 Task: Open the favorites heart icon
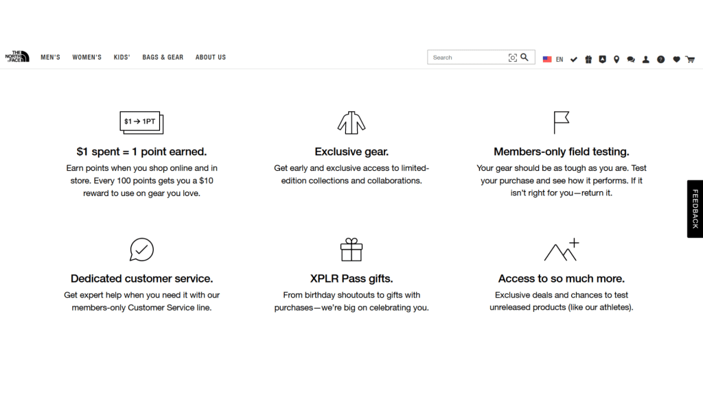(x=676, y=59)
